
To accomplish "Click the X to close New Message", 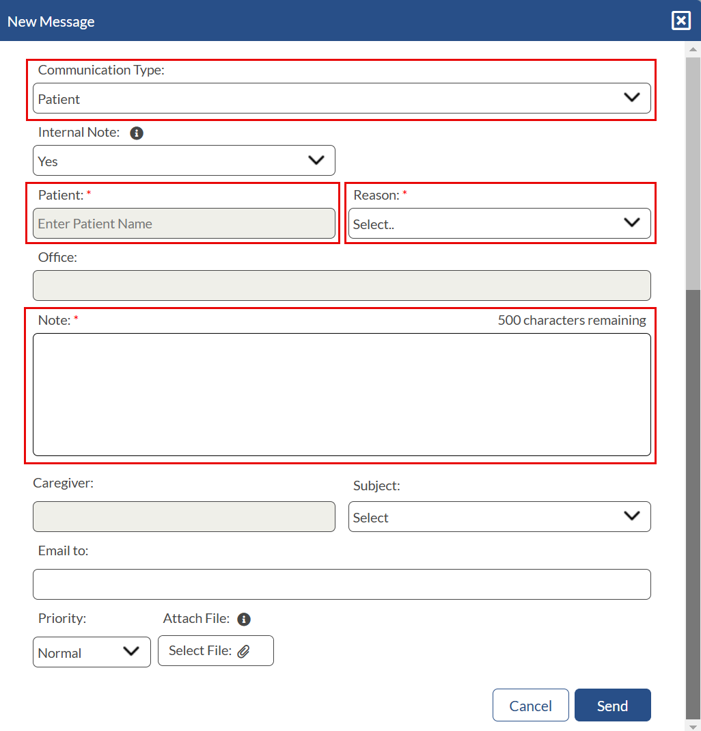I will click(x=681, y=20).
